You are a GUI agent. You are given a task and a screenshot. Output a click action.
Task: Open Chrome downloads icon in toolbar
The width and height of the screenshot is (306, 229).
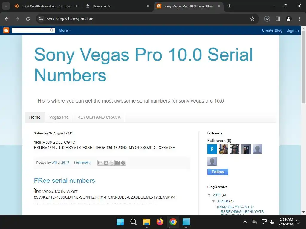click(x=267, y=19)
